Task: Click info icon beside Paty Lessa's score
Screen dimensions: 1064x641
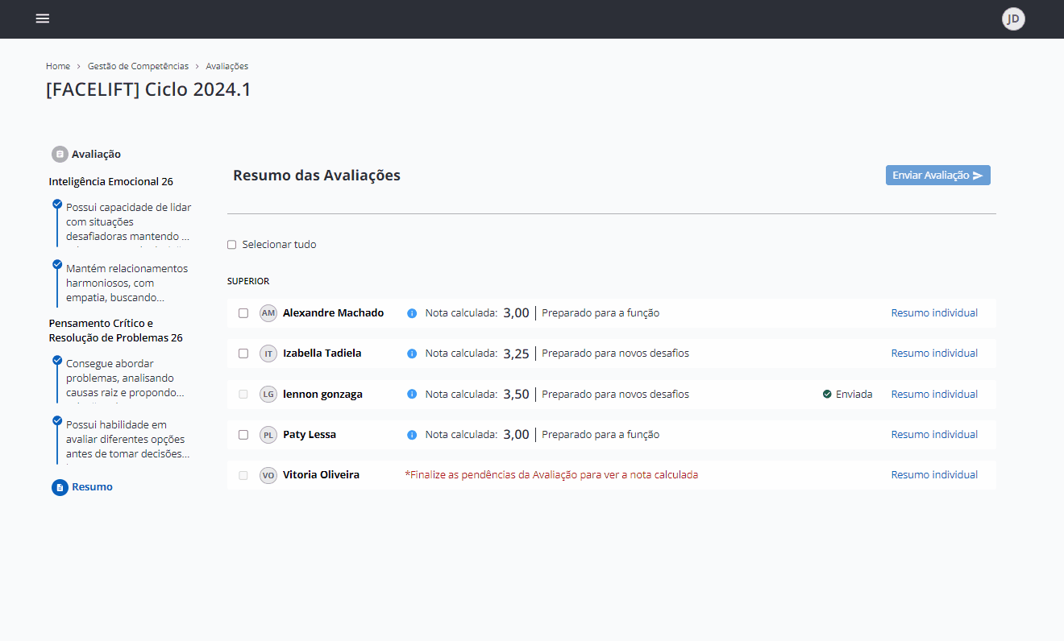Action: point(412,435)
